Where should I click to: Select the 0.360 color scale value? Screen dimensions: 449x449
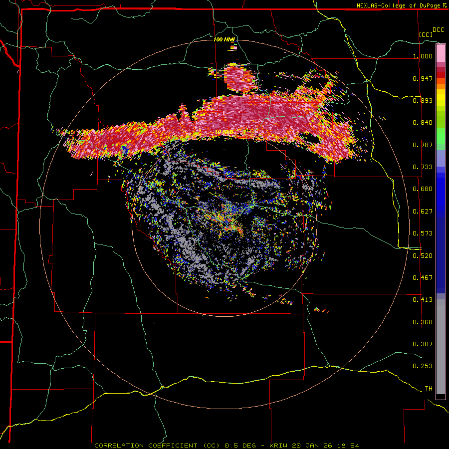tap(423, 322)
